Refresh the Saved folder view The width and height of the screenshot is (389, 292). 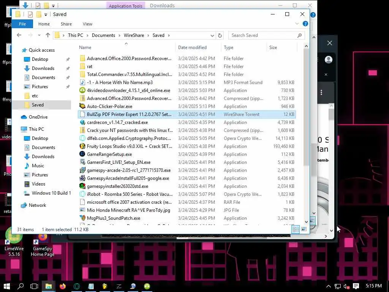(220, 35)
